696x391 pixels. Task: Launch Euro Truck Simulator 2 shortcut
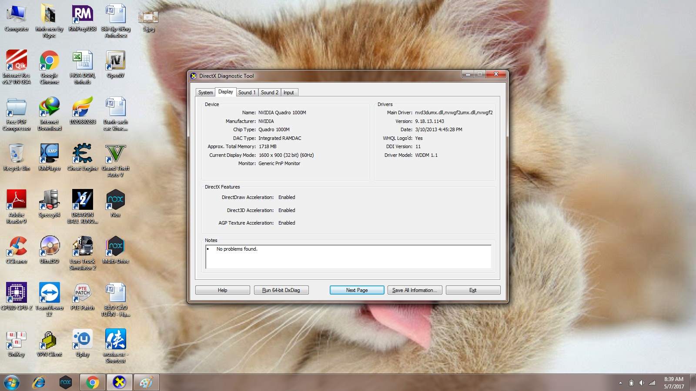(82, 253)
